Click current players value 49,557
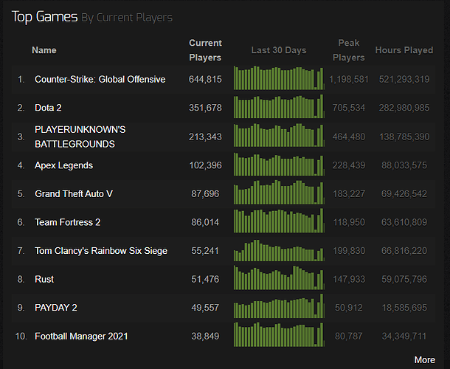This screenshot has height=369, width=450. (205, 308)
